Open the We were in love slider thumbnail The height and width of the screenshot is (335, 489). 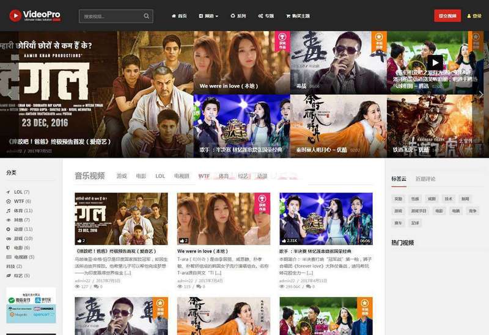pos(241,62)
